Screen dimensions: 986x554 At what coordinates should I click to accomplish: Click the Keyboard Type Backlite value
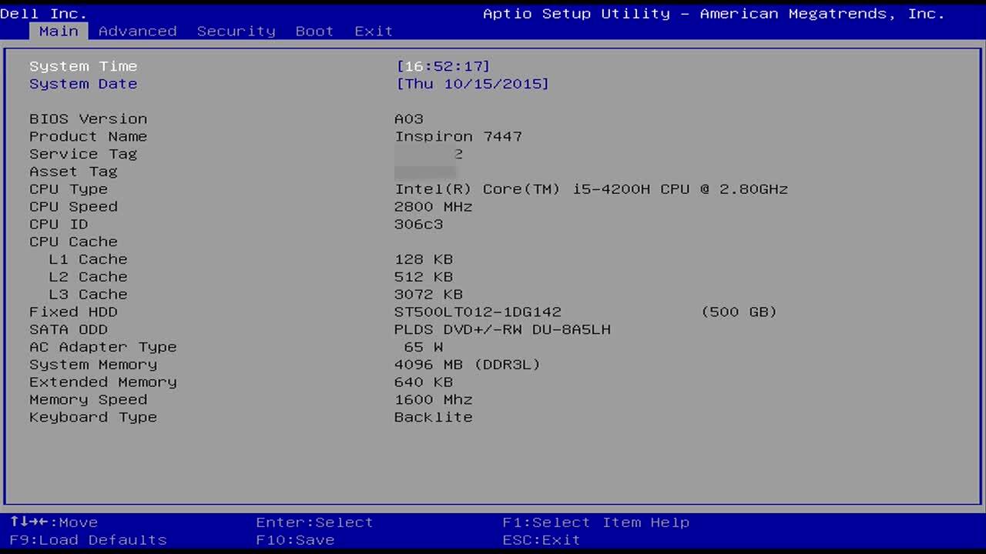[x=433, y=417]
